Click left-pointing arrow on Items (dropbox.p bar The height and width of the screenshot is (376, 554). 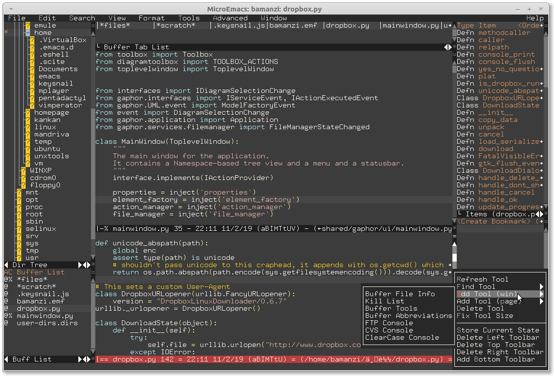point(538,214)
